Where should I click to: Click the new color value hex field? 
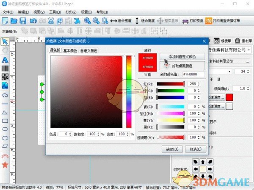pos(193,74)
